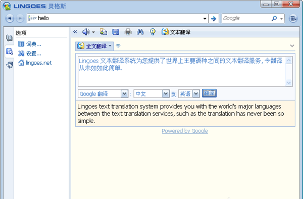Switch to the dictionary book sidebar tab
This screenshot has width=303, height=199.
point(9,38)
